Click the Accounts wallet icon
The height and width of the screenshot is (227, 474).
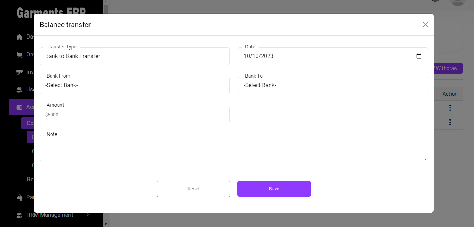point(20,107)
